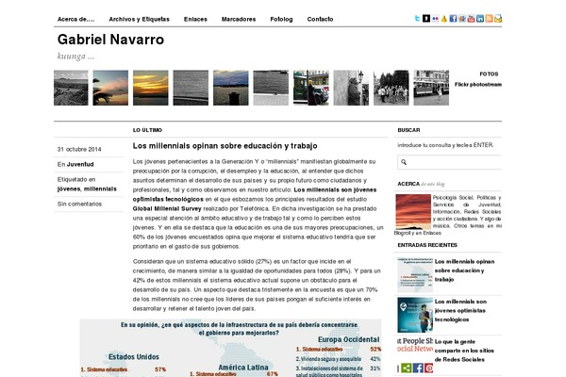Click the 'kuunga ...' tagline
The height and width of the screenshot is (377, 566).
(75, 57)
